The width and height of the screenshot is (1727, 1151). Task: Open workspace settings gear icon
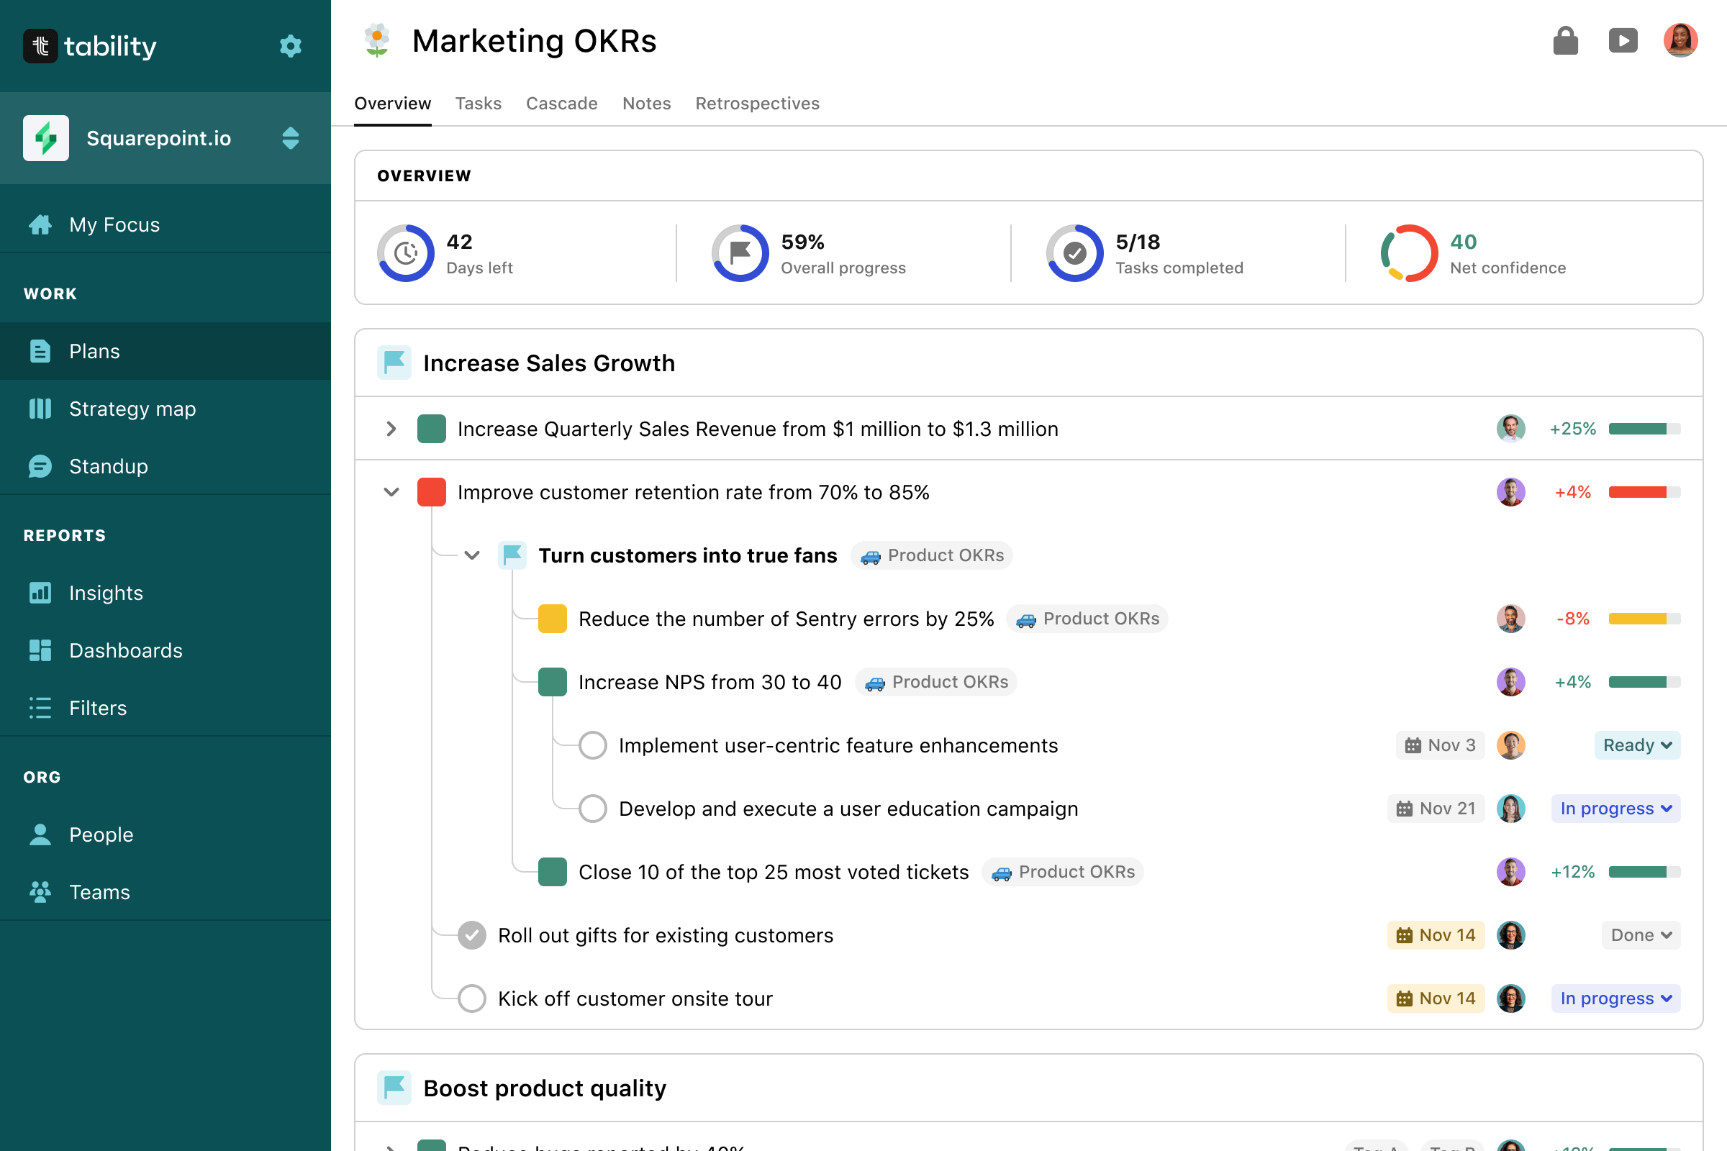290,46
